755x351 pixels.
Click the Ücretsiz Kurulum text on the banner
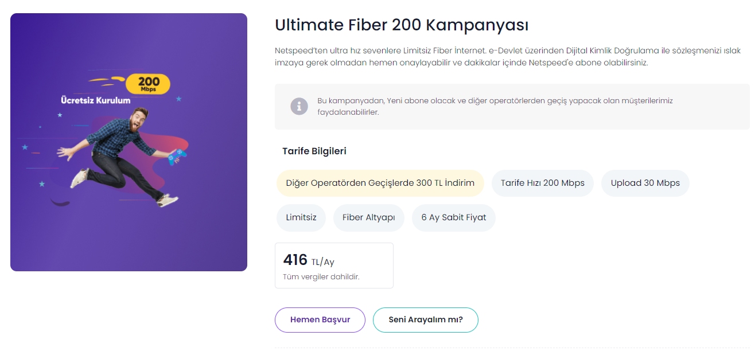(x=96, y=100)
